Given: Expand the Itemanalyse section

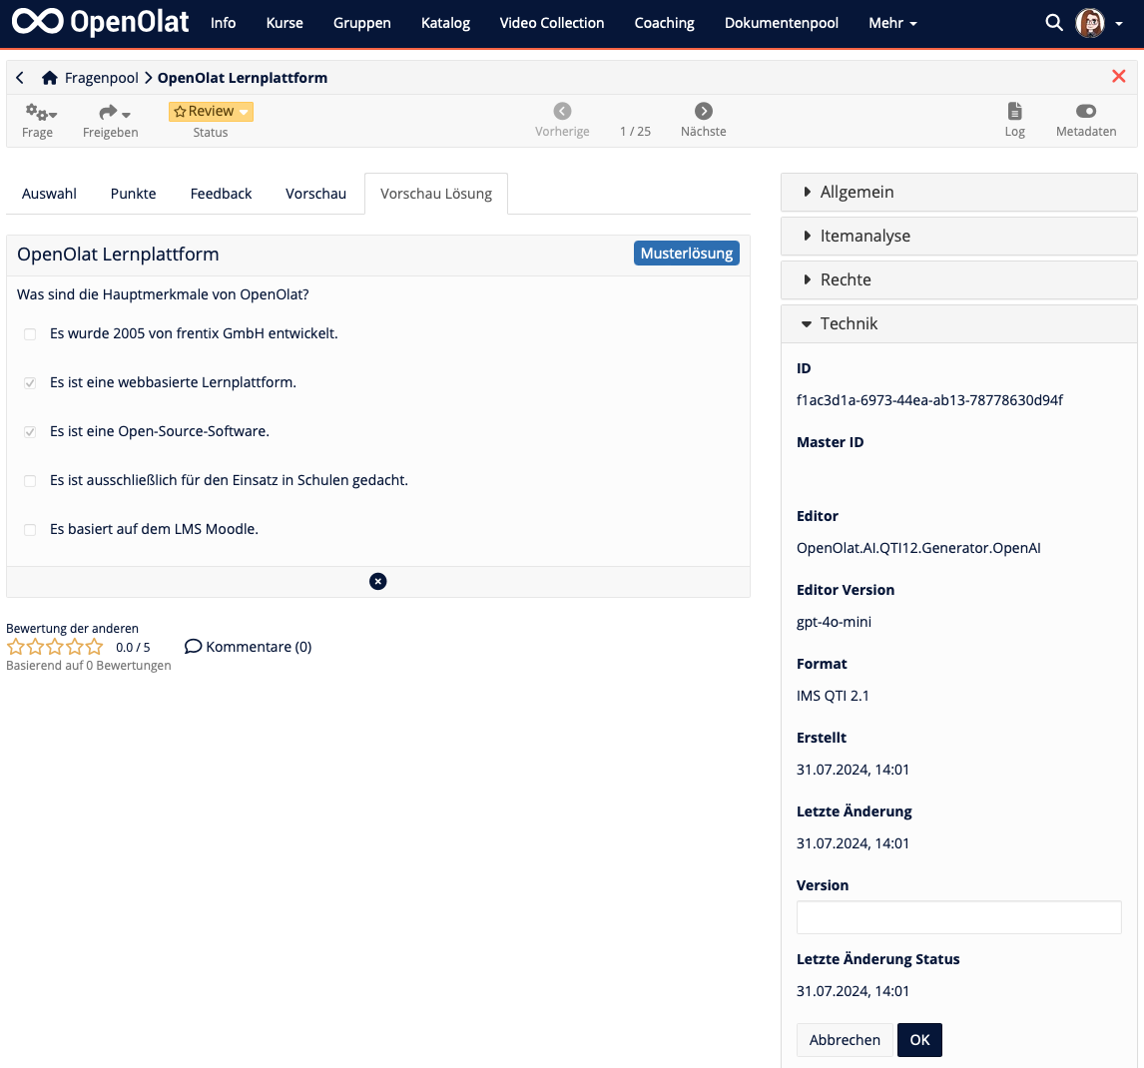Looking at the screenshot, I should [x=864, y=236].
